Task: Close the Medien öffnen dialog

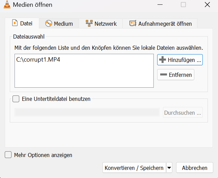Action: pyautogui.click(x=207, y=5)
